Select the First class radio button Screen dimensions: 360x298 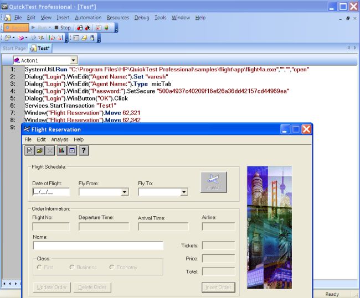click(x=39, y=267)
